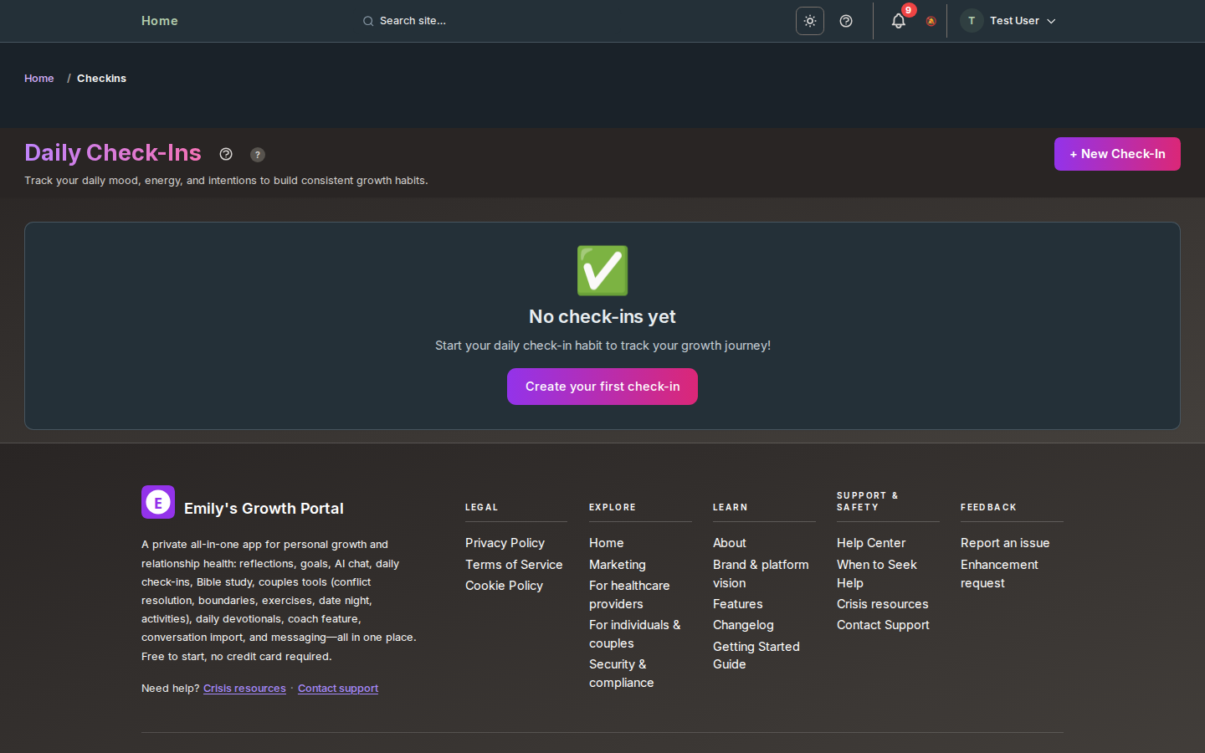Click the muted notifications bell icon
Viewport: 1205px width, 753px height.
(x=931, y=22)
